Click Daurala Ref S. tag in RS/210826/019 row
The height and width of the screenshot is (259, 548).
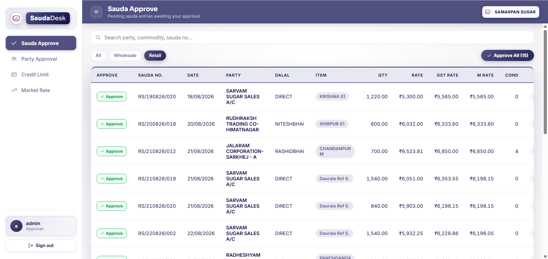coord(334,179)
